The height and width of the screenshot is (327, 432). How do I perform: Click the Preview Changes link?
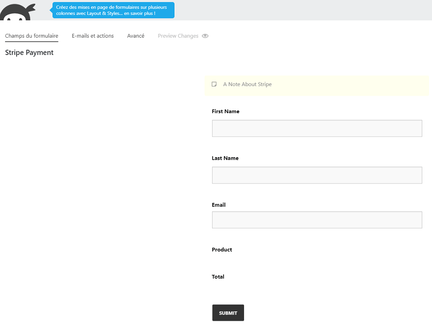pos(178,36)
